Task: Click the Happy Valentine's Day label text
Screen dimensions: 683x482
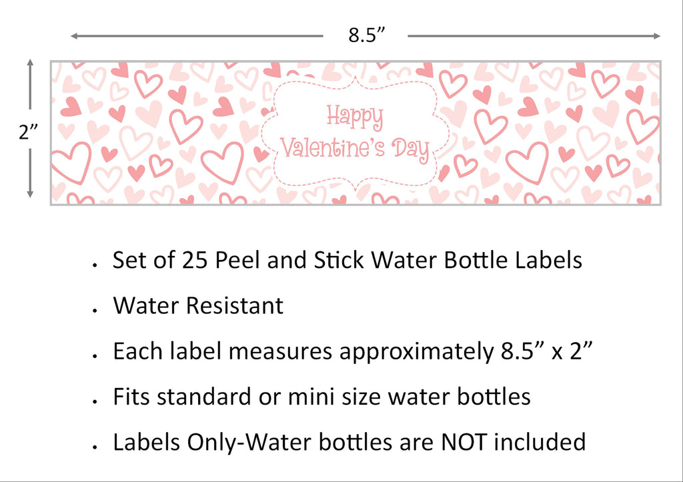Action: click(x=355, y=134)
